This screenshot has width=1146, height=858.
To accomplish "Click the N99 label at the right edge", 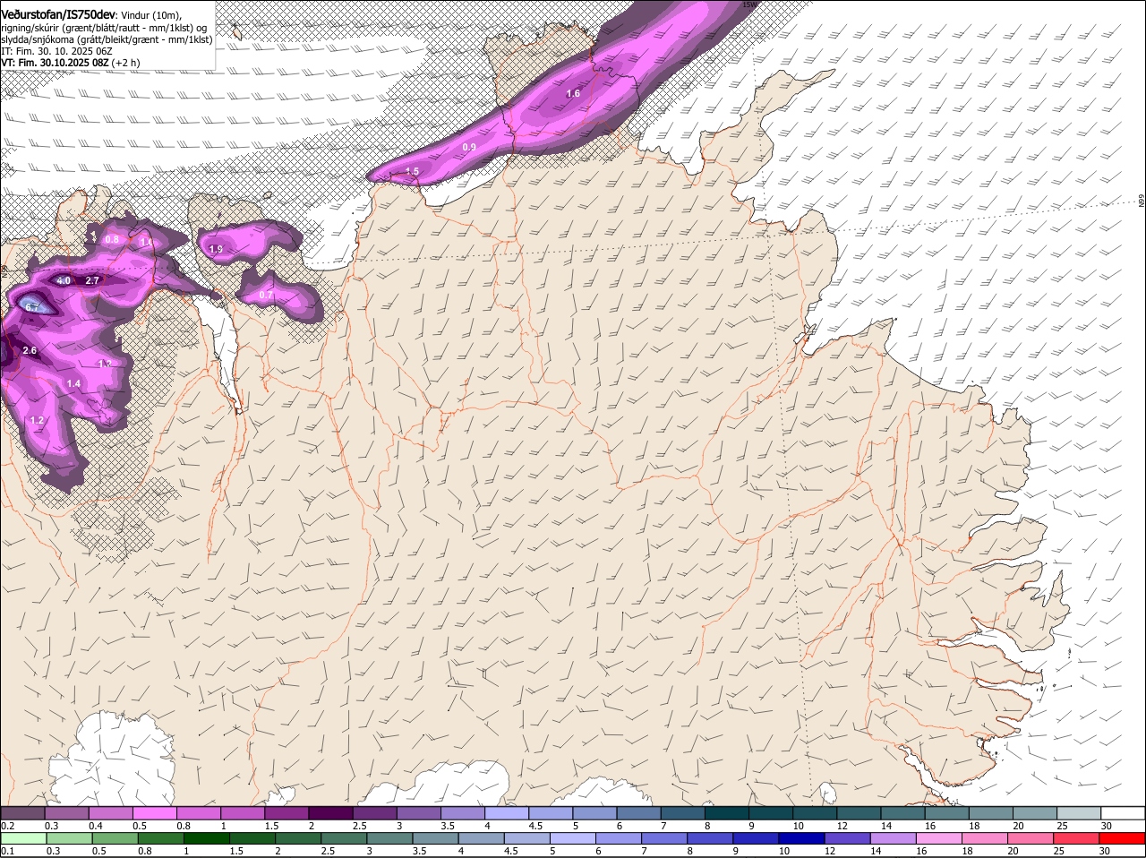I will pyautogui.click(x=1142, y=202).
